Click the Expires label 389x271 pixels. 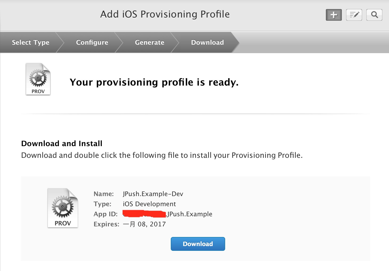[106, 224]
